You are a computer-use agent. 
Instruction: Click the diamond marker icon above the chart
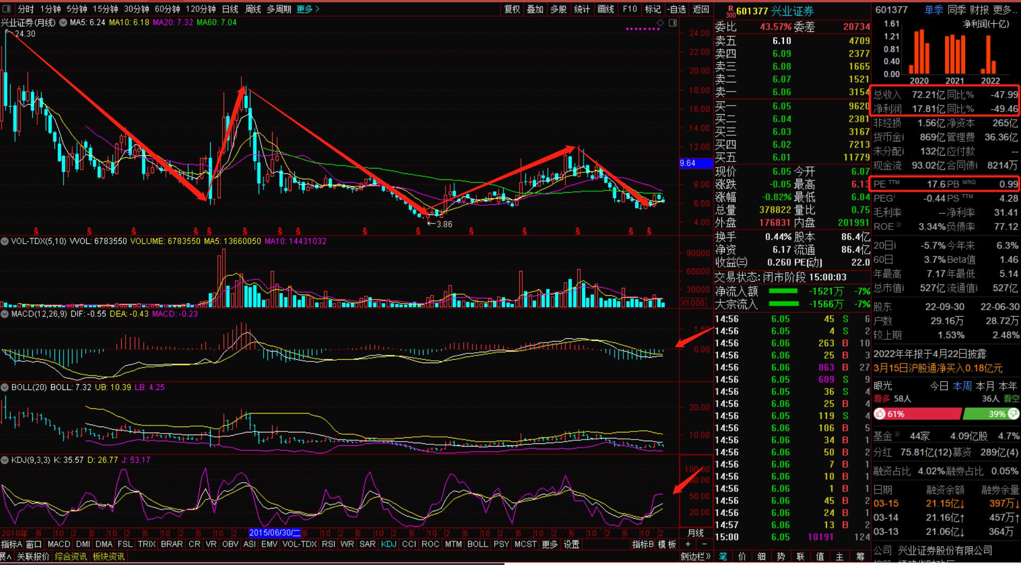(661, 23)
